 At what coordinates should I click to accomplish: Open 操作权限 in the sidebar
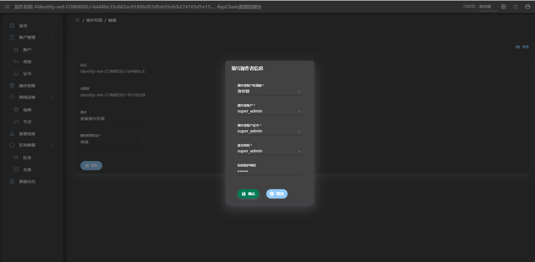[x=27, y=86]
